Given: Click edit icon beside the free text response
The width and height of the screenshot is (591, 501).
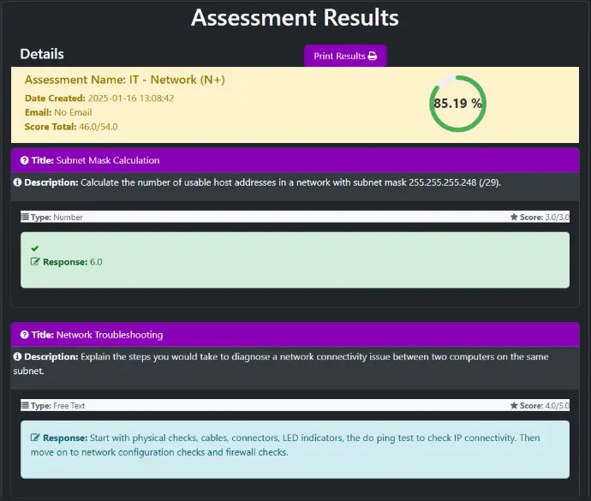Looking at the screenshot, I should tap(35, 438).
